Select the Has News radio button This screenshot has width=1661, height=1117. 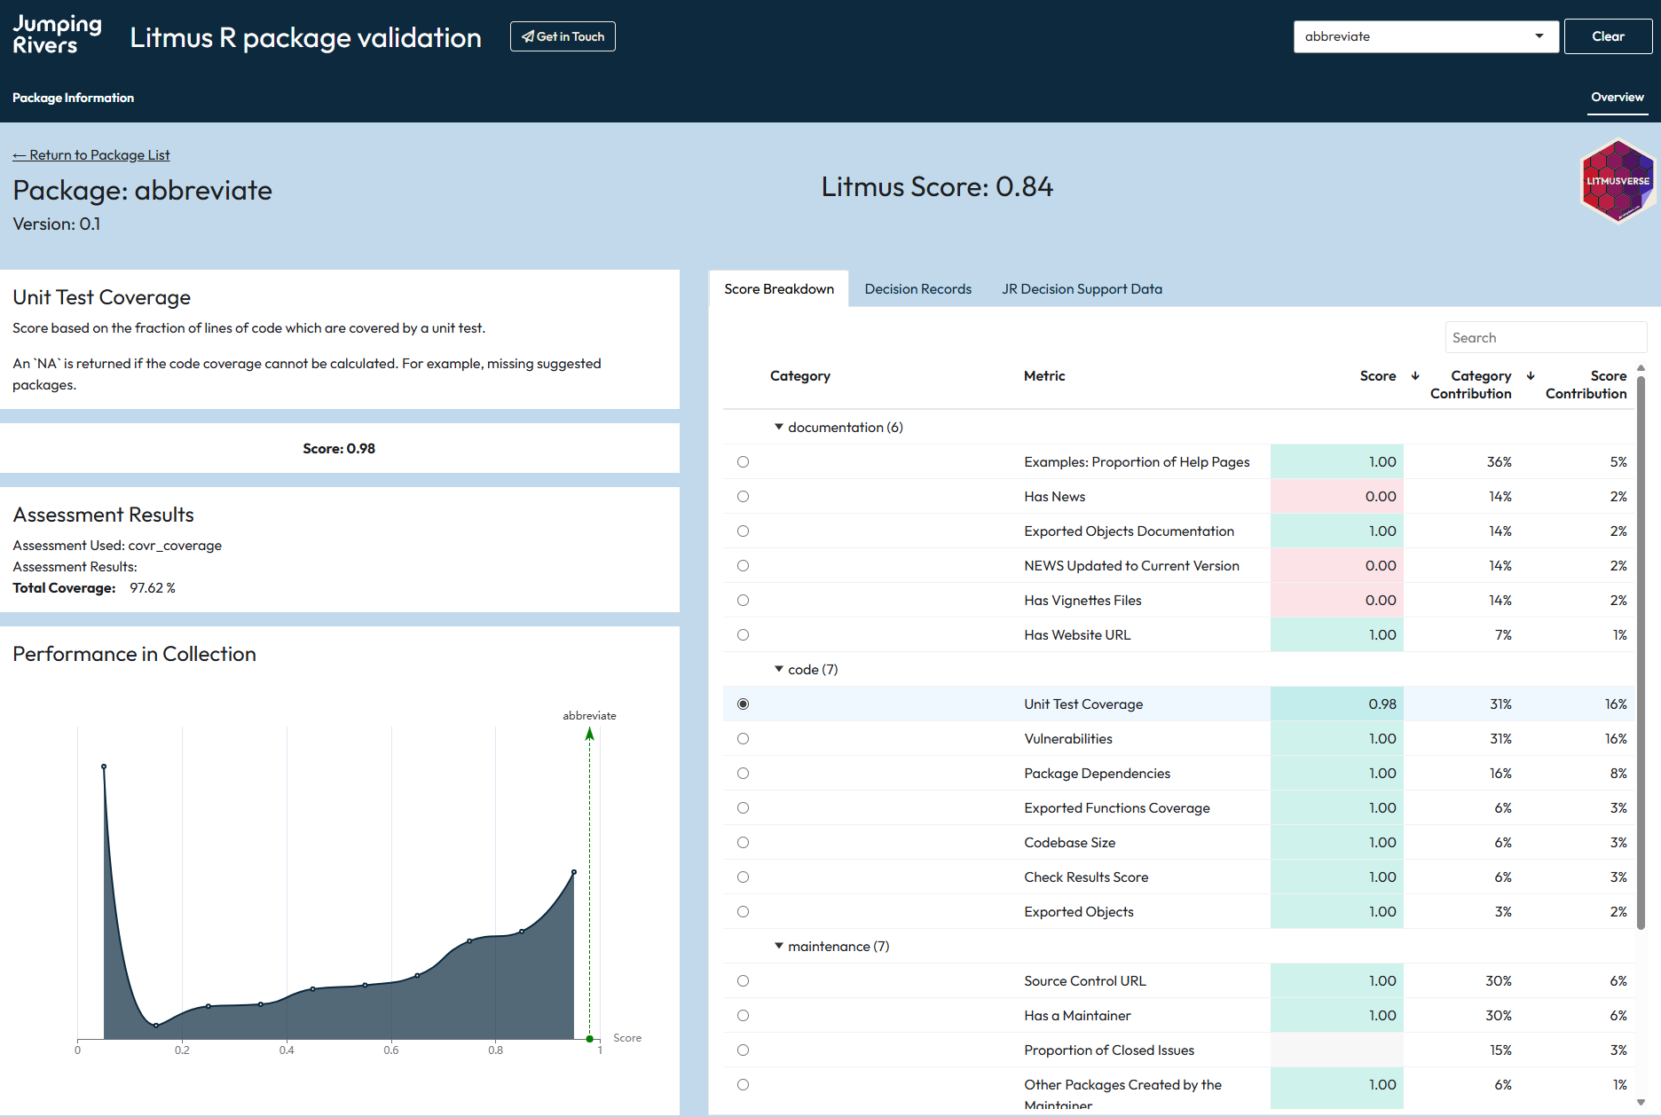coord(744,497)
